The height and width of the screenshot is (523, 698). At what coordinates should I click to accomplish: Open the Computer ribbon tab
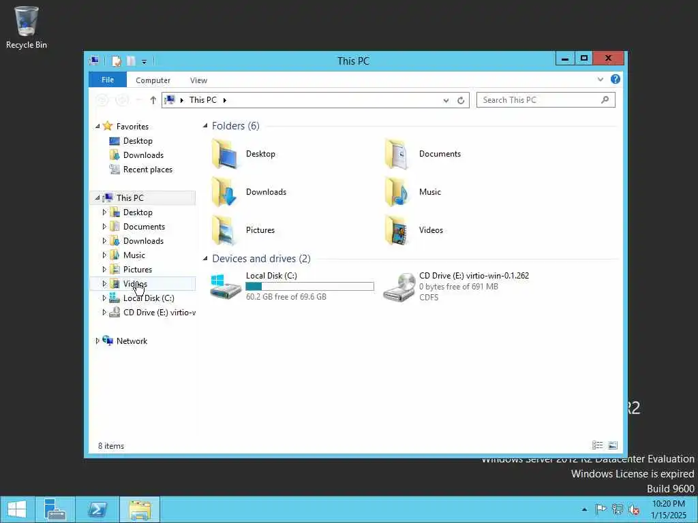click(153, 80)
